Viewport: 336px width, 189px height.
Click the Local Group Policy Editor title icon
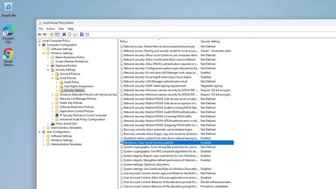pos(40,23)
